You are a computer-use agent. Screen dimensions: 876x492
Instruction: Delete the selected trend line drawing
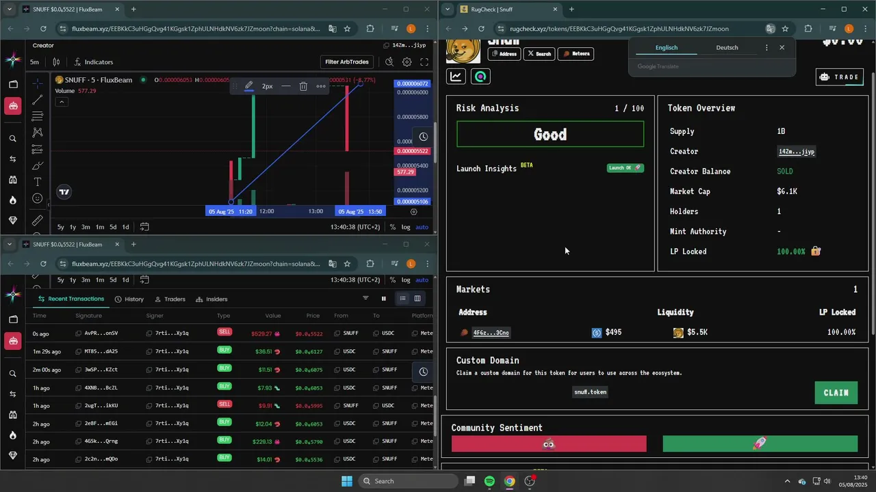[303, 86]
